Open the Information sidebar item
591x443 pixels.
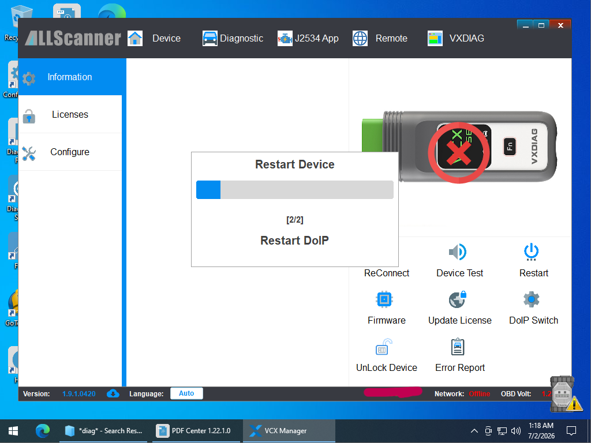click(70, 77)
